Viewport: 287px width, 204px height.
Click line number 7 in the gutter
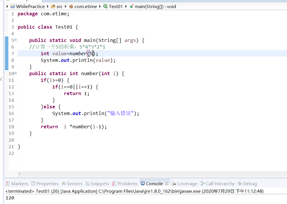coord(13,54)
